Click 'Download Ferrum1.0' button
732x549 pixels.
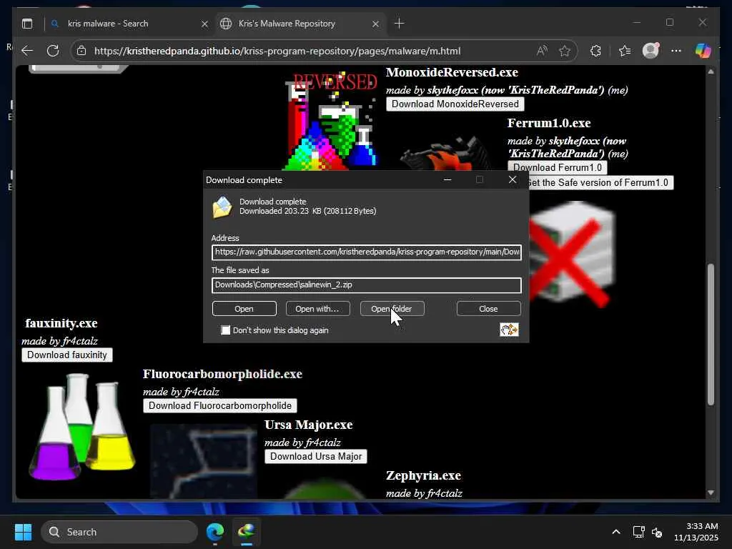pos(558,167)
